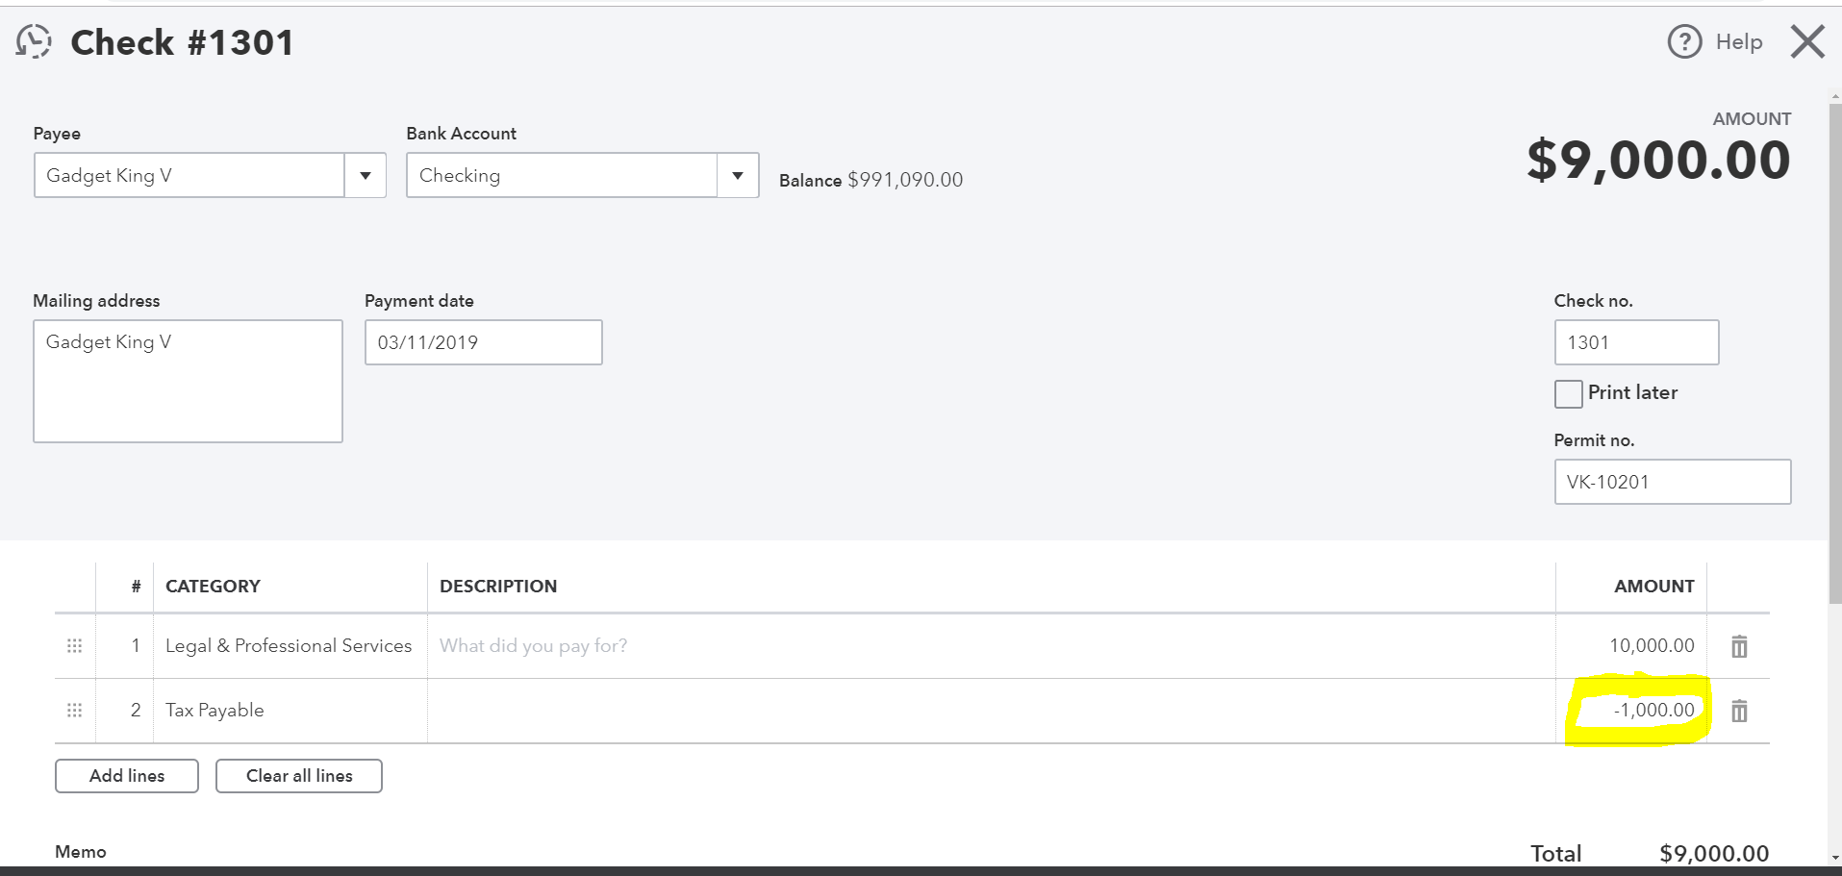Screen dimensions: 1842x876
Task: Select the highlighted -1,000.00 amount
Action: 1653,711
